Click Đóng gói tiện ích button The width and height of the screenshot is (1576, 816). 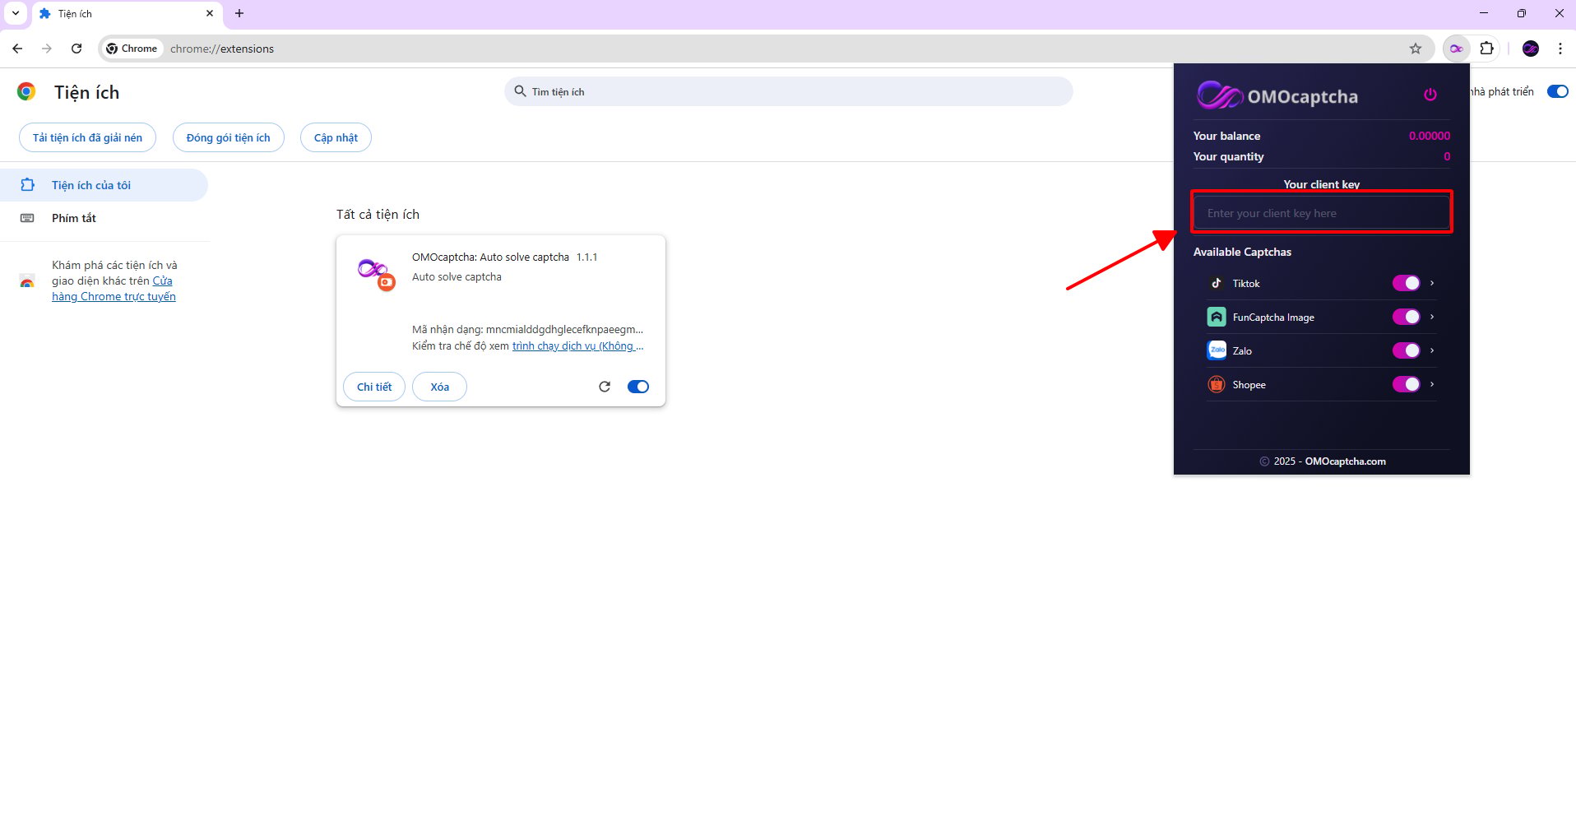[x=228, y=137]
